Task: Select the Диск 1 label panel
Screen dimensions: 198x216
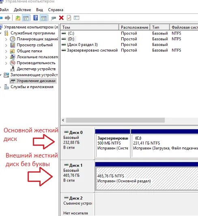Action: click(x=77, y=176)
